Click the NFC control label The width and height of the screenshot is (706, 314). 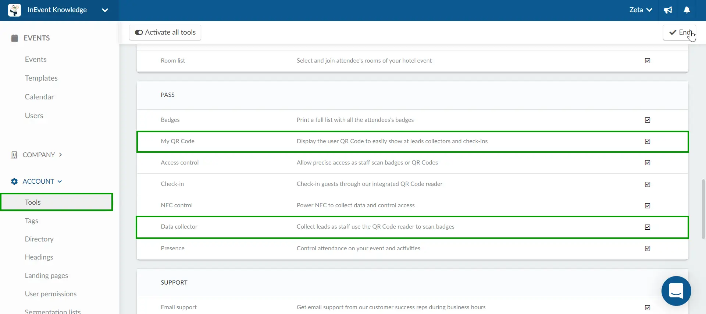(176, 205)
